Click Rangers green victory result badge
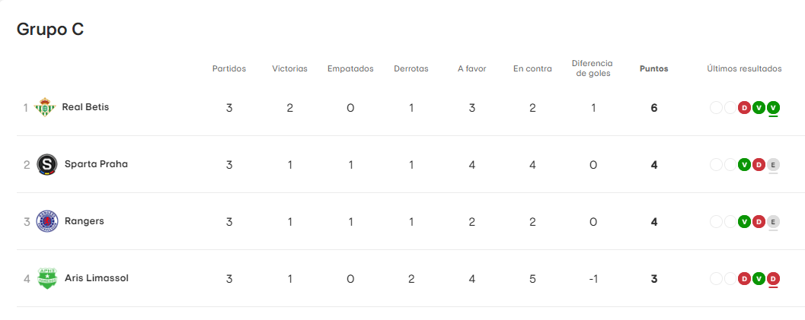Viewport: 805px width, 320px height. (744, 221)
